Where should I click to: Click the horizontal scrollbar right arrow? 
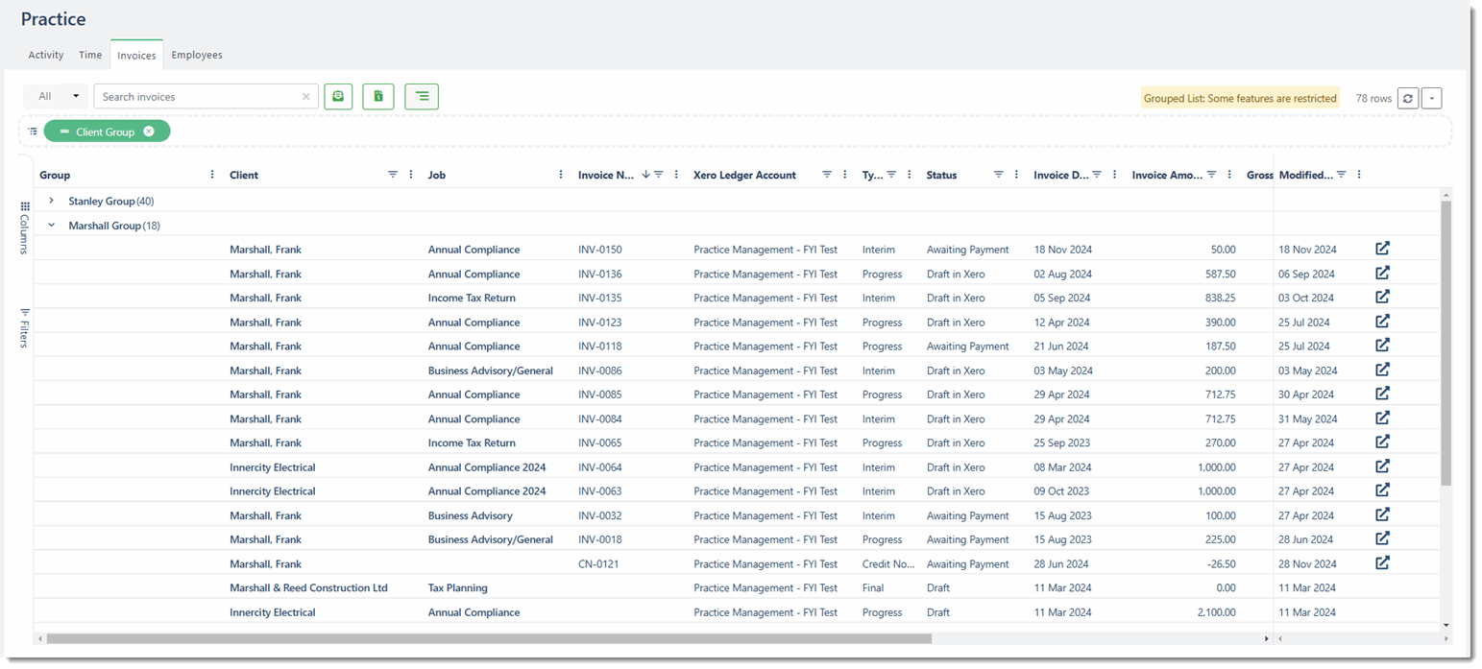[x=1267, y=638]
